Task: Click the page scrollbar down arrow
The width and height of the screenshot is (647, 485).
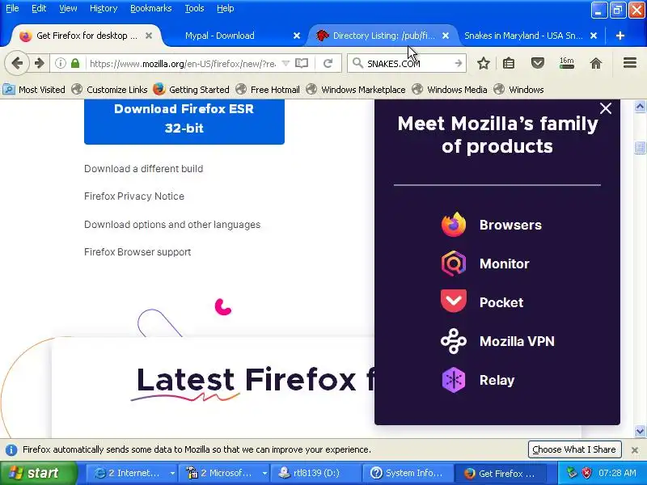Action: [640, 432]
